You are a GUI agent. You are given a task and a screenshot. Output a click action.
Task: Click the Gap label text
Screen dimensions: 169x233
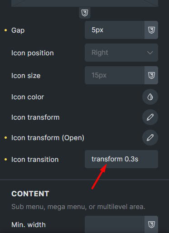point(18,30)
